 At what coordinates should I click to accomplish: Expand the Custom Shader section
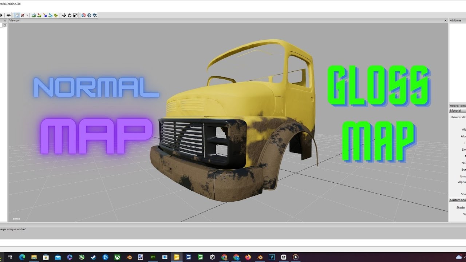tap(458, 200)
